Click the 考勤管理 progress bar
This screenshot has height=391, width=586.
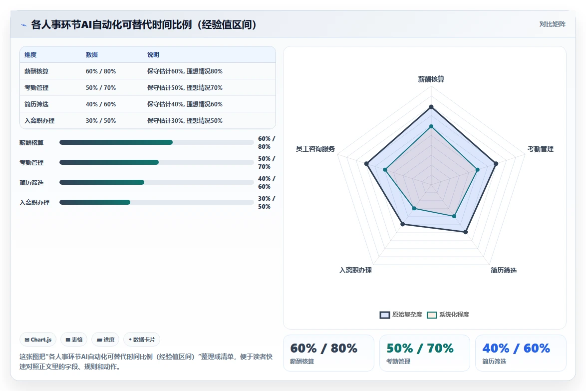[157, 162]
